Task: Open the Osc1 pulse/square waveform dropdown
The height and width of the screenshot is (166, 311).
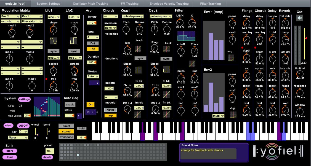Action: pyautogui.click(x=133, y=17)
